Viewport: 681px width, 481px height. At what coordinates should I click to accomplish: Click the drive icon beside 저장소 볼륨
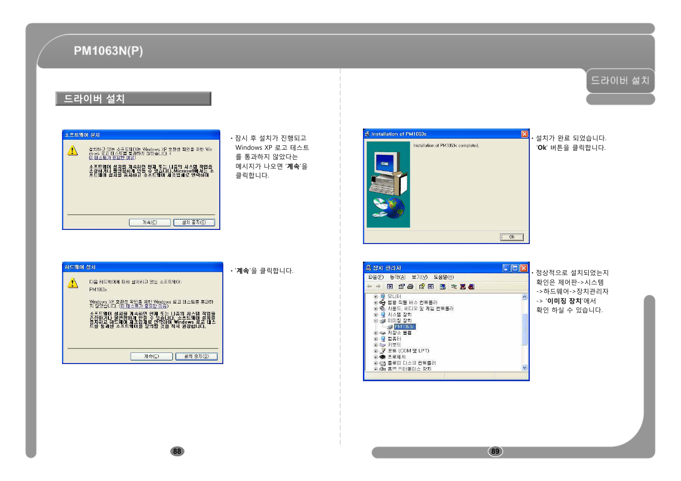pos(383,333)
